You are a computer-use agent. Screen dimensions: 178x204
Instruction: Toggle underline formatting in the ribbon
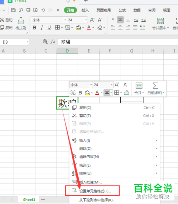pos(49,28)
